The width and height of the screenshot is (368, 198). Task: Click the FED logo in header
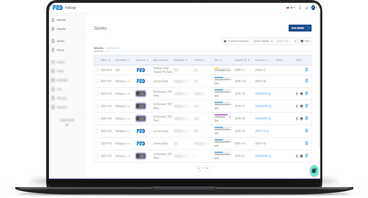pos(57,8)
